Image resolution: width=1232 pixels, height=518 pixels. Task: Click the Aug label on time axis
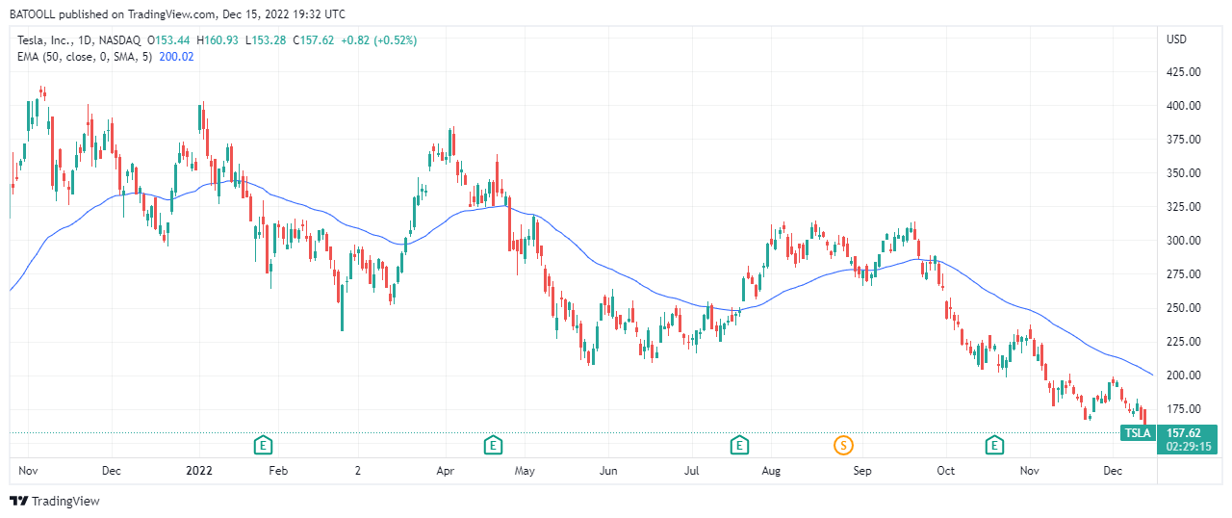(770, 471)
